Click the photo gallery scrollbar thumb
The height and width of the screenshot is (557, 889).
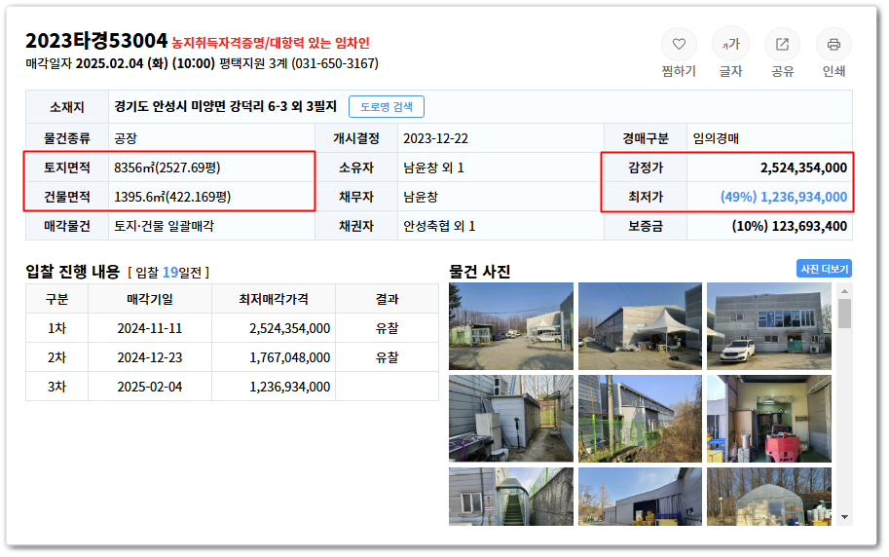click(845, 314)
